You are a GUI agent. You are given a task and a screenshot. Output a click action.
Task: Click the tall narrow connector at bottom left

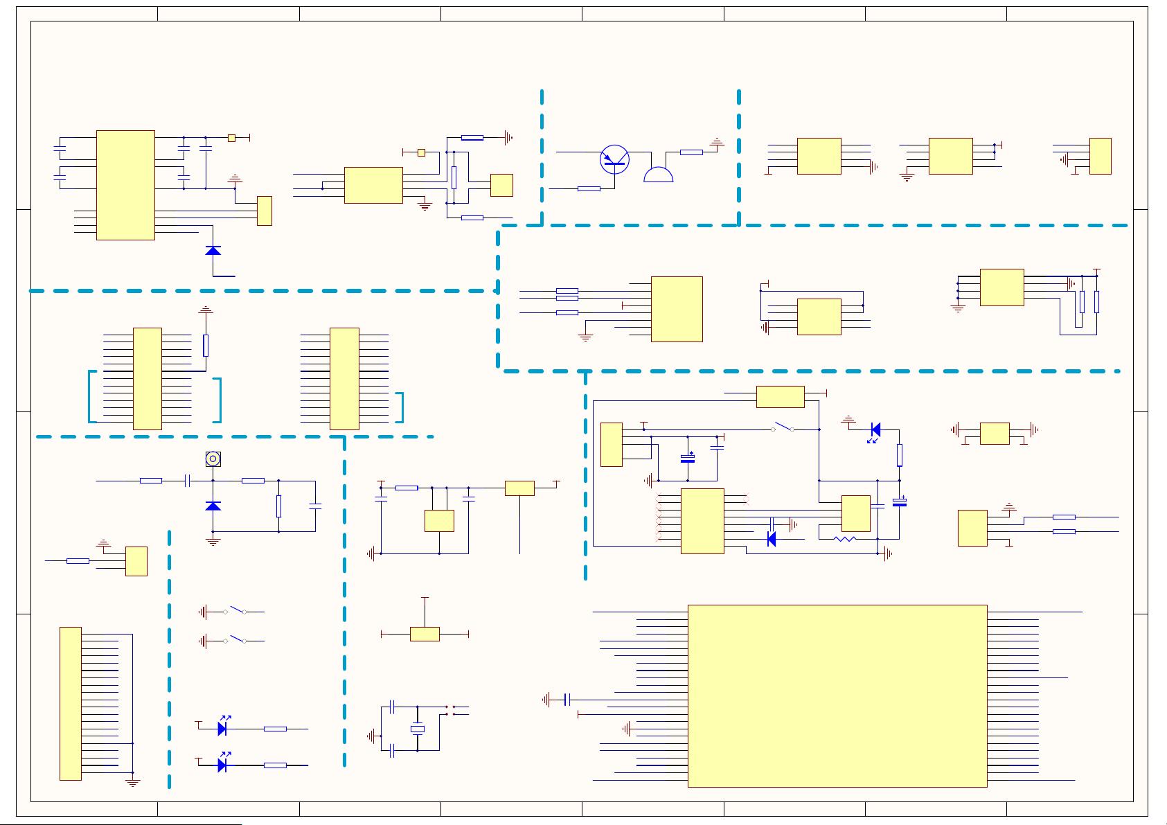71,704
